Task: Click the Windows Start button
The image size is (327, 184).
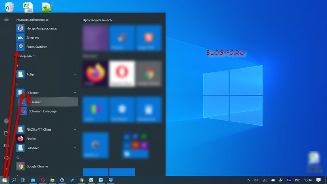Action: pos(5,180)
